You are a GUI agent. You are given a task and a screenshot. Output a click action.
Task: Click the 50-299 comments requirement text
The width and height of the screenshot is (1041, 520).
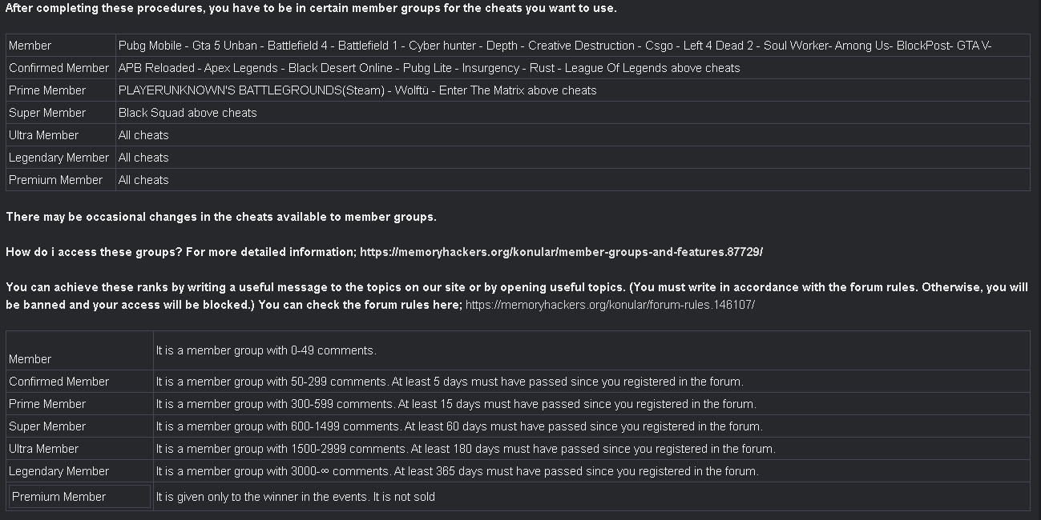pos(450,382)
